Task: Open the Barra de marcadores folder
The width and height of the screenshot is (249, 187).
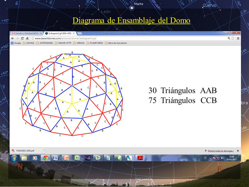Action: pyautogui.click(x=116, y=43)
